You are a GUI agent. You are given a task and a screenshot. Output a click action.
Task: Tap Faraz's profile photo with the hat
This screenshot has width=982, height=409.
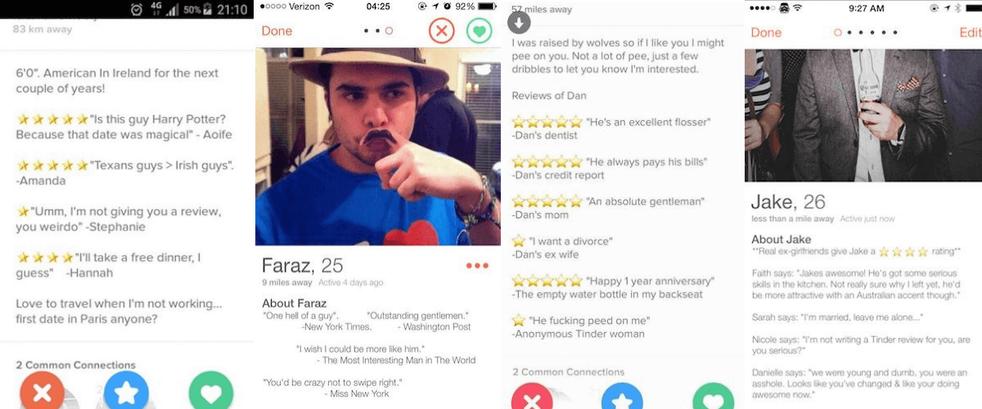tap(378, 146)
